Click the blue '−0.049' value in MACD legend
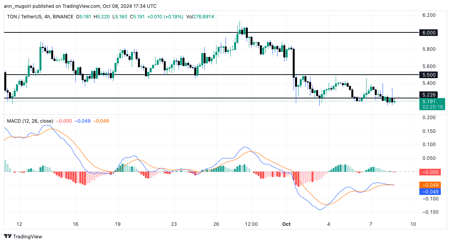 82,121
